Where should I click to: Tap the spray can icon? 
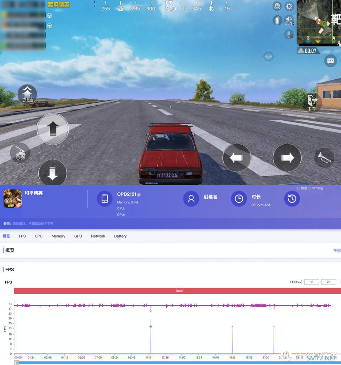(x=277, y=20)
